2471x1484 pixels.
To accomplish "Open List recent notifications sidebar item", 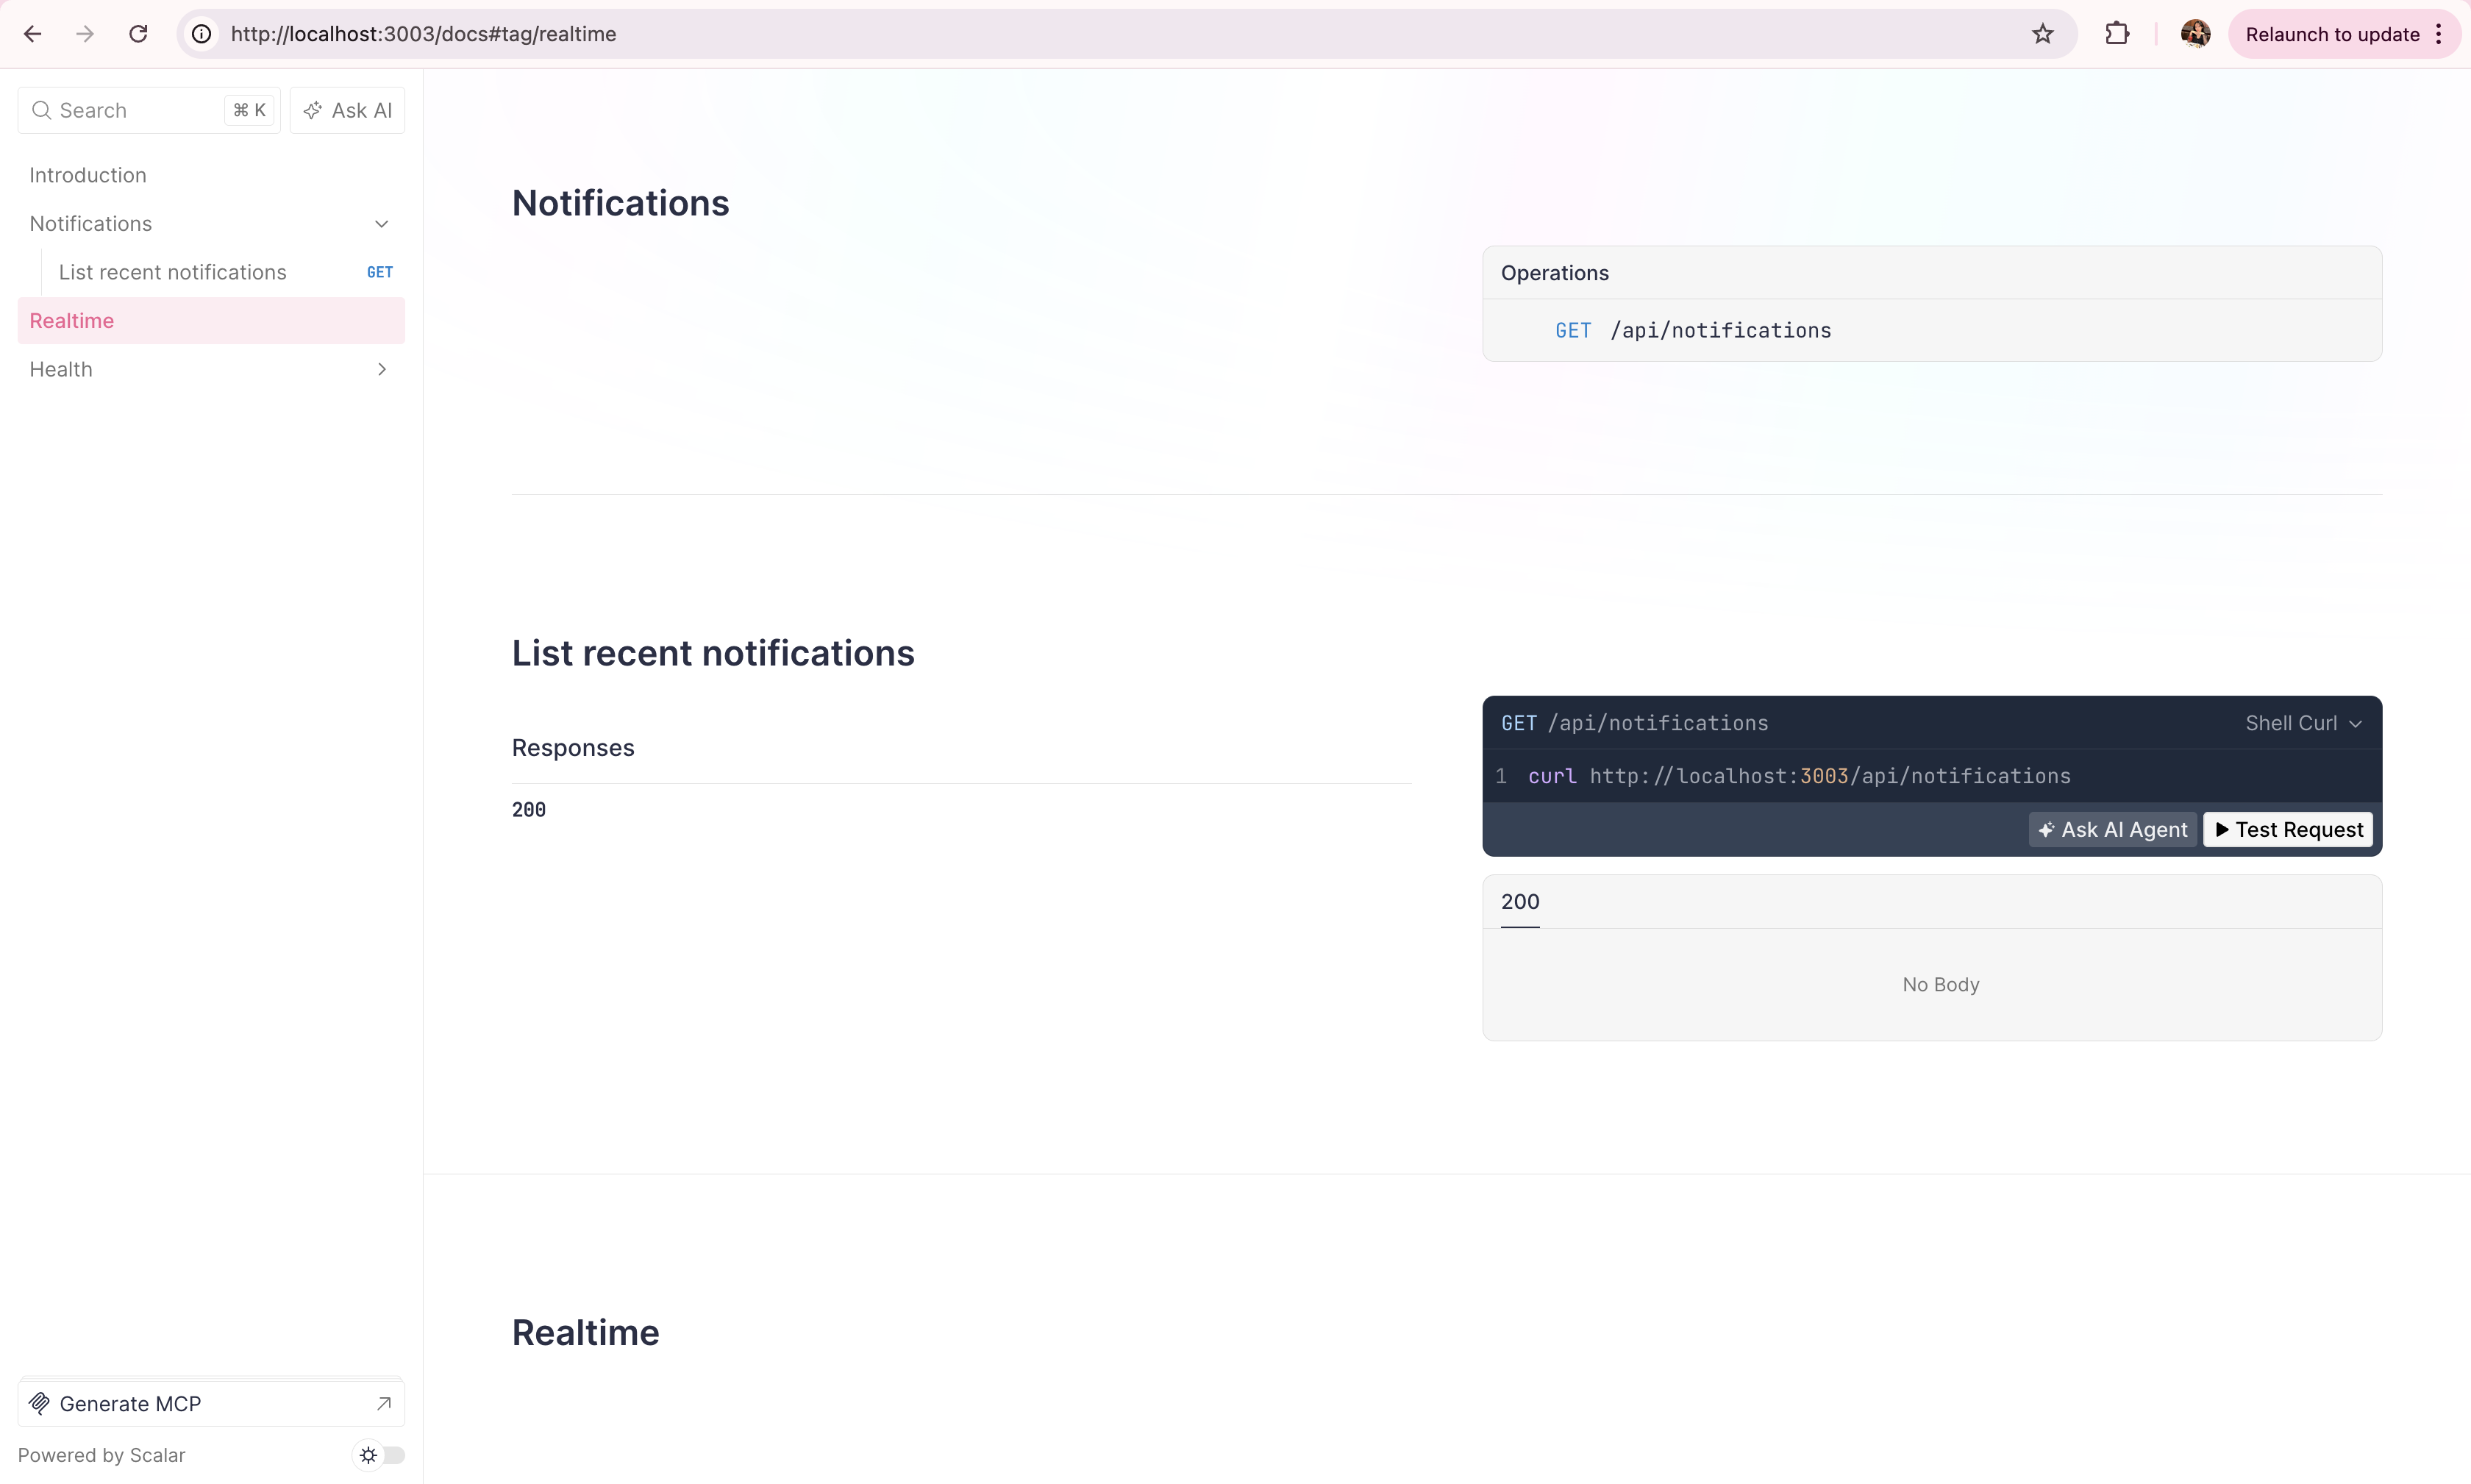I will point(172,272).
